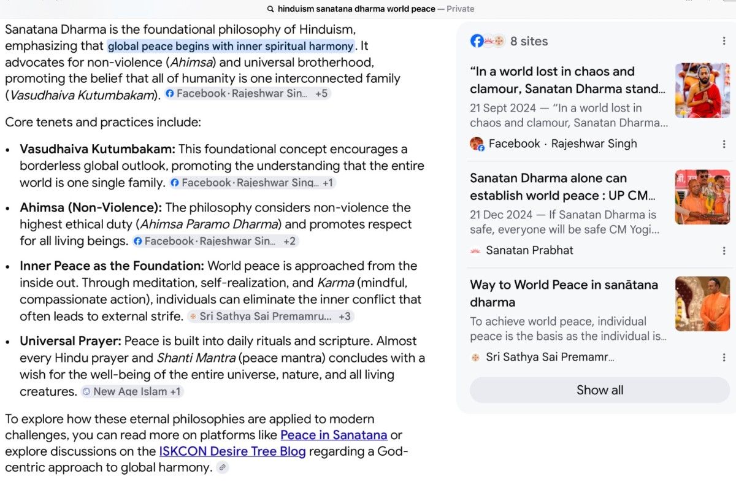
Task: Expand the +3 sources on Inner Peace bullet
Action: click(345, 316)
